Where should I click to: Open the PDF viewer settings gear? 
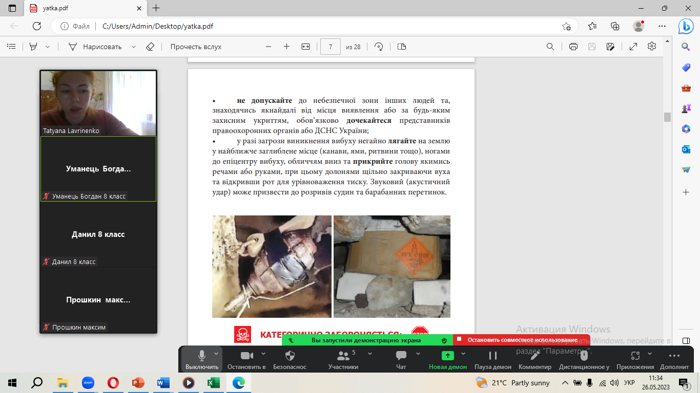652,47
